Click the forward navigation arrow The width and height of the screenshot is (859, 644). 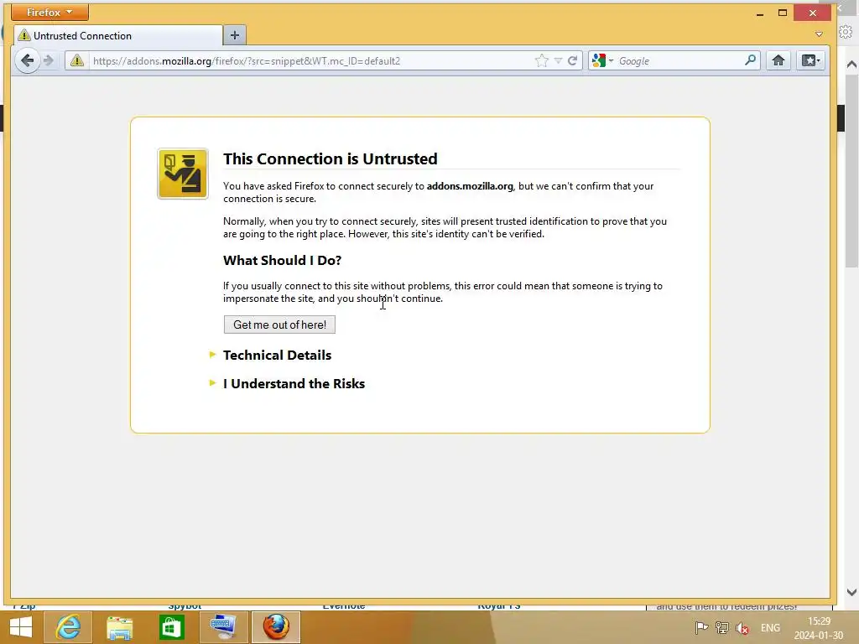[x=49, y=60]
